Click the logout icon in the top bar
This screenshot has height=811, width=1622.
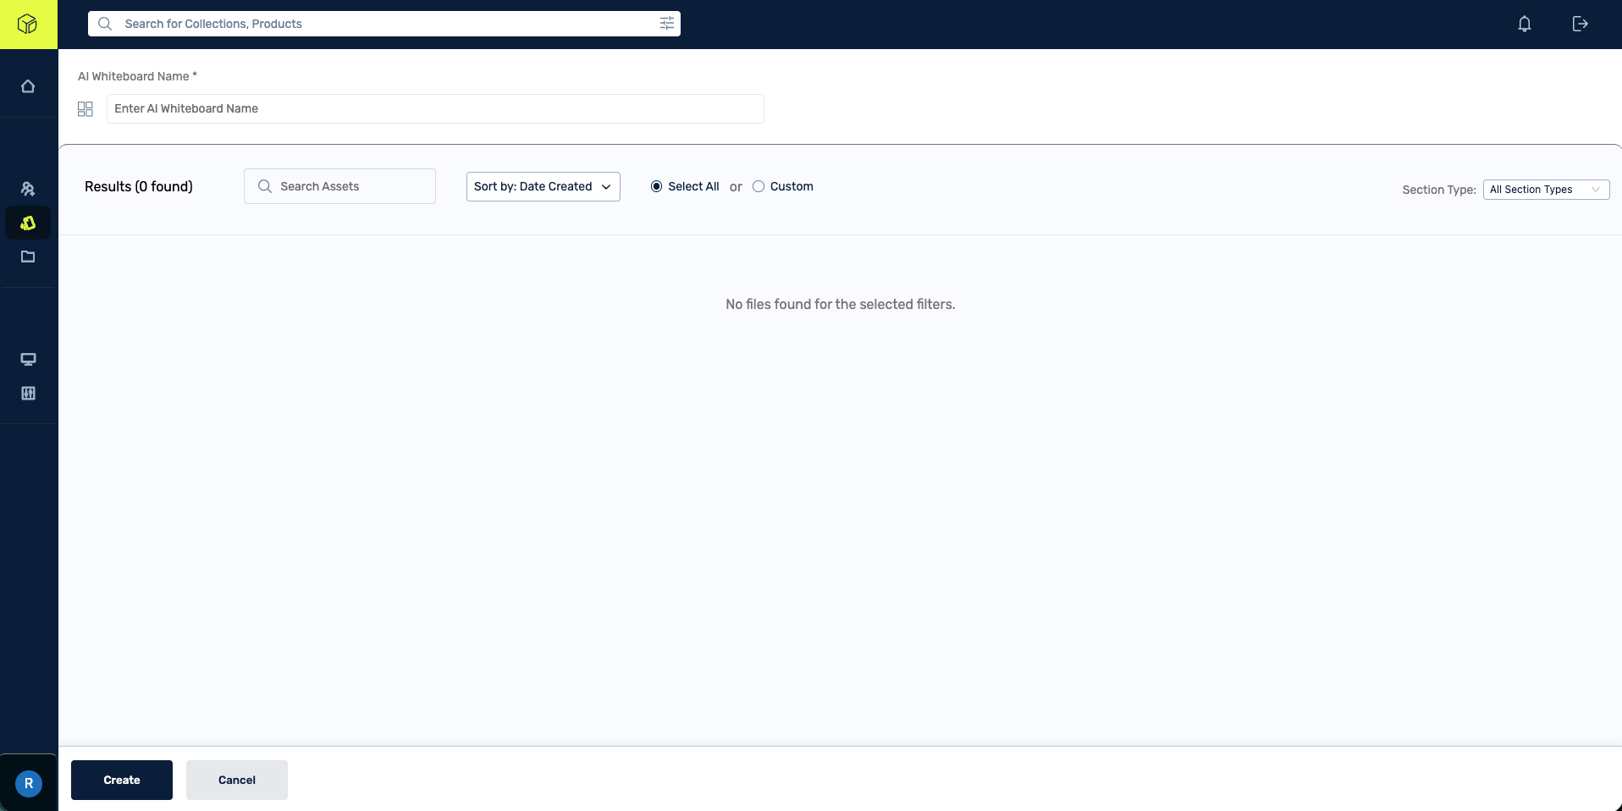(1580, 24)
